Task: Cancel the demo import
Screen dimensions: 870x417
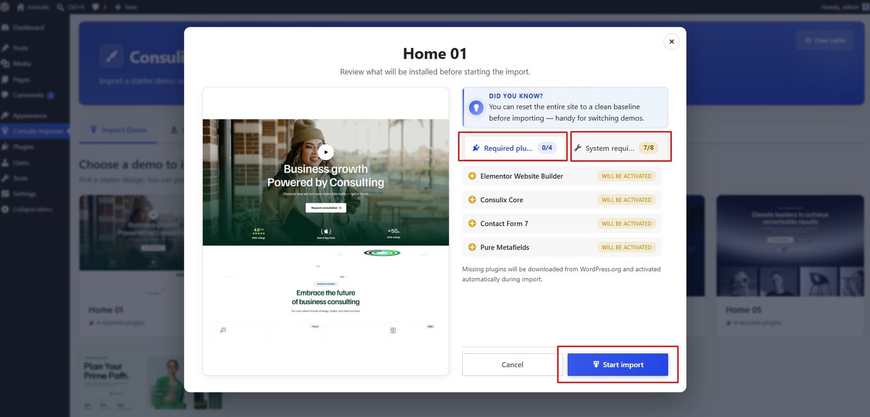Action: point(512,365)
